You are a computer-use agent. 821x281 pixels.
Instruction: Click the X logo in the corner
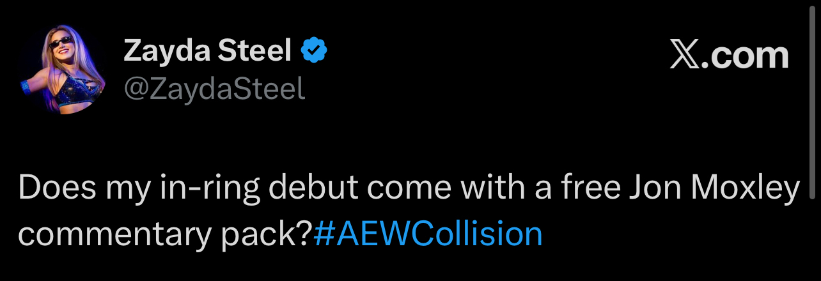tap(685, 56)
